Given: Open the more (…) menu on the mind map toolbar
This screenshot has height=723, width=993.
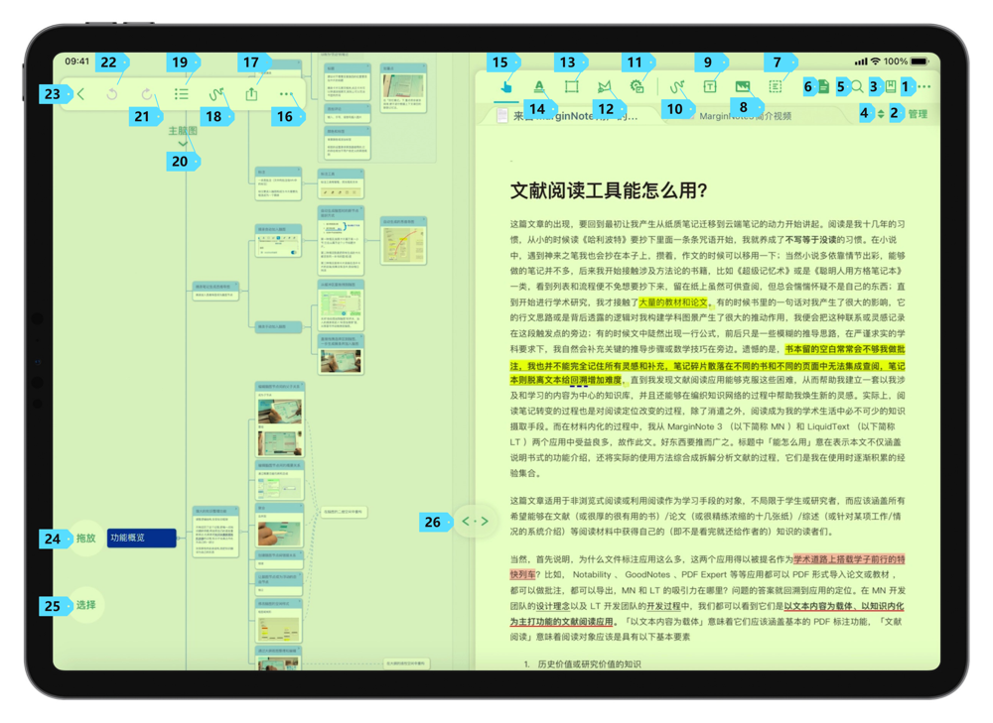Looking at the screenshot, I should [x=285, y=94].
